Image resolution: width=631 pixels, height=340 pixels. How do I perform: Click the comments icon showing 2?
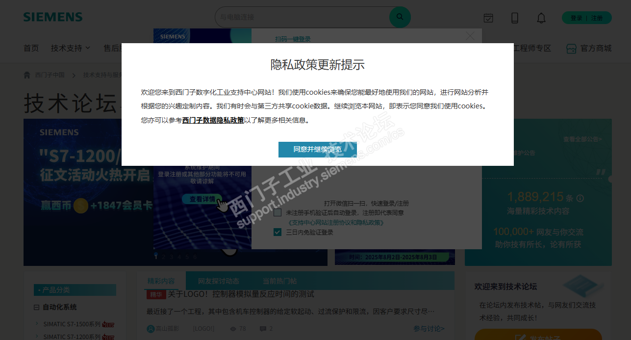click(x=263, y=329)
